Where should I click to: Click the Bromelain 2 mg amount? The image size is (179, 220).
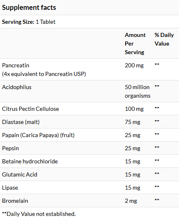pos(131,201)
